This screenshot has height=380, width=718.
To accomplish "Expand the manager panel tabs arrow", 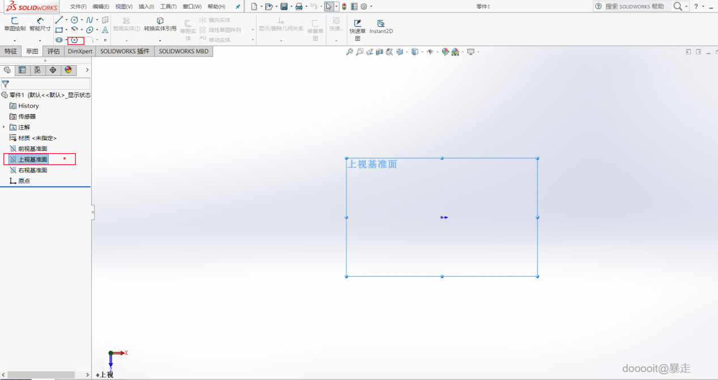I will 87,70.
